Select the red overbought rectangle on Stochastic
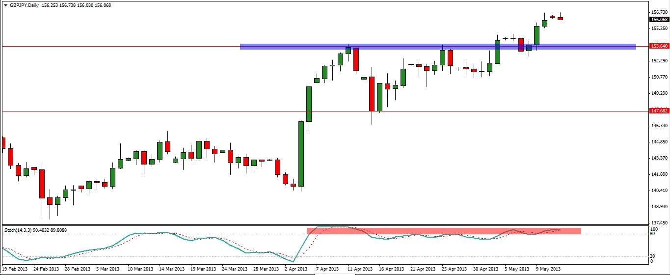The width and height of the screenshot is (670, 275). tap(444, 230)
